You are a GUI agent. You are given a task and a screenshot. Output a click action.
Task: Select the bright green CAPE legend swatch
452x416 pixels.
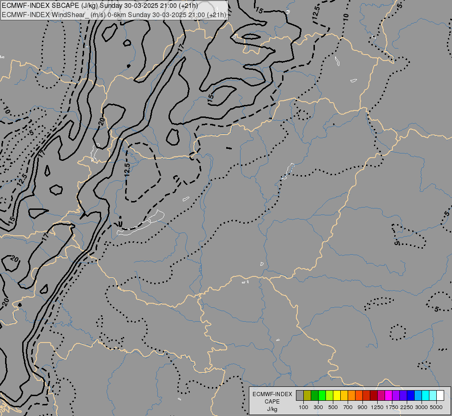click(322, 396)
